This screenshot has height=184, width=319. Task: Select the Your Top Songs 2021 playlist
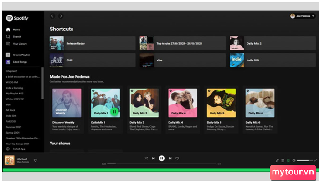[17, 144]
